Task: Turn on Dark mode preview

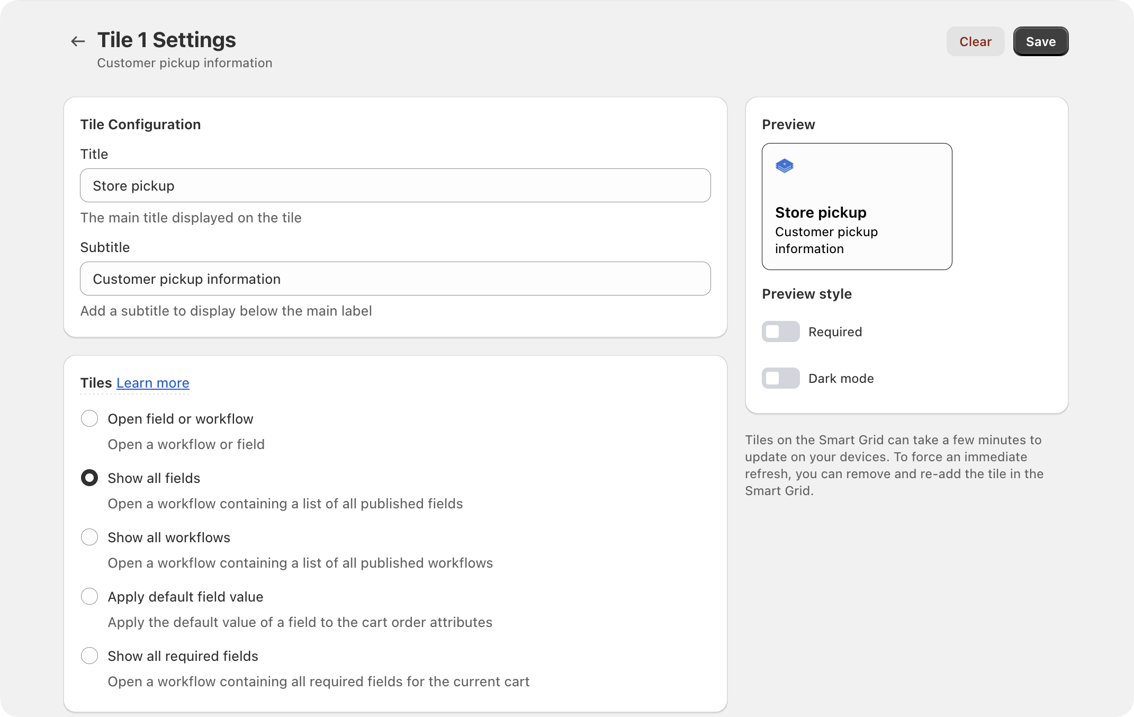Action: (x=780, y=378)
